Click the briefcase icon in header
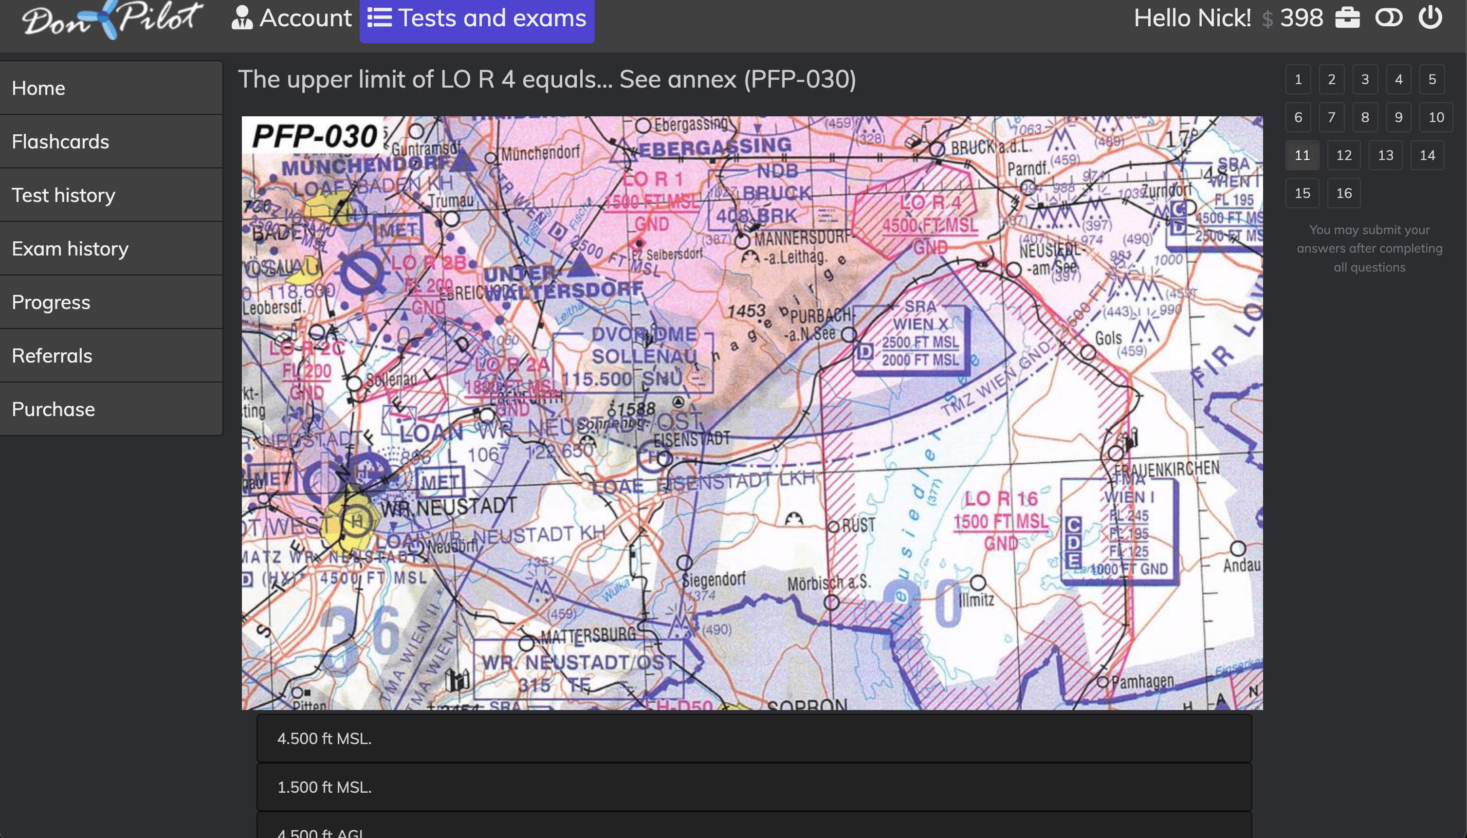Screen dimensions: 1467x838 1347,18
